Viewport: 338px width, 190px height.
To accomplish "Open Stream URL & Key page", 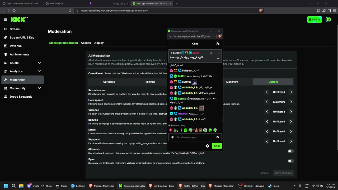I will point(22,37).
